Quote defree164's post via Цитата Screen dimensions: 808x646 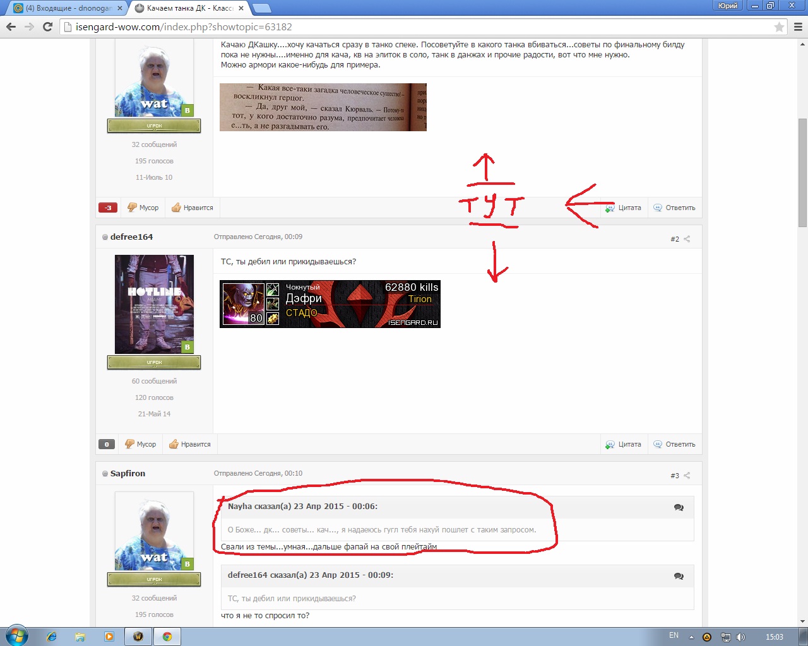(x=623, y=444)
